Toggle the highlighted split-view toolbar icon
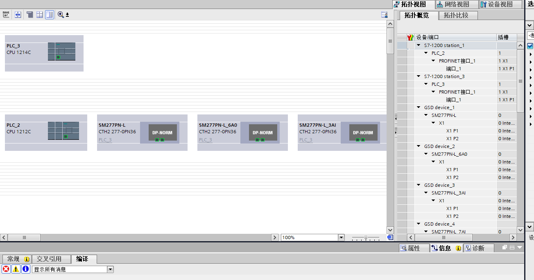534x280 pixels. [50, 15]
